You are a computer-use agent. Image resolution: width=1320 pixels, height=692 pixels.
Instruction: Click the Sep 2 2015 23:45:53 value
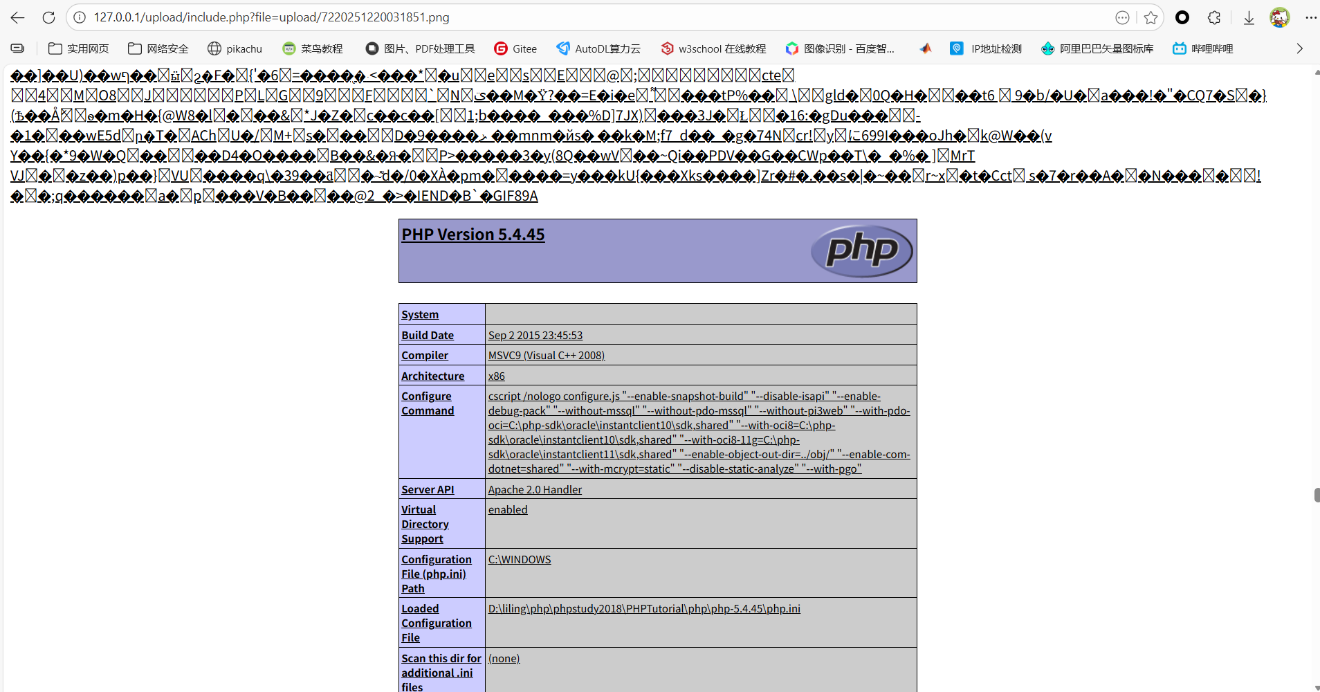coord(535,335)
